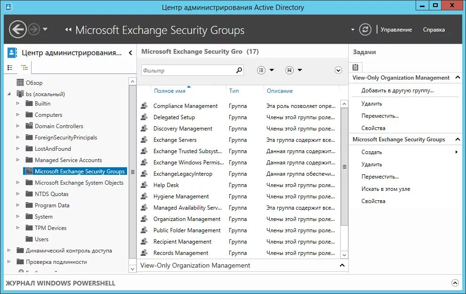Select Exchange Trusted Subsystem group icon
The image size is (466, 294).
tap(144, 151)
